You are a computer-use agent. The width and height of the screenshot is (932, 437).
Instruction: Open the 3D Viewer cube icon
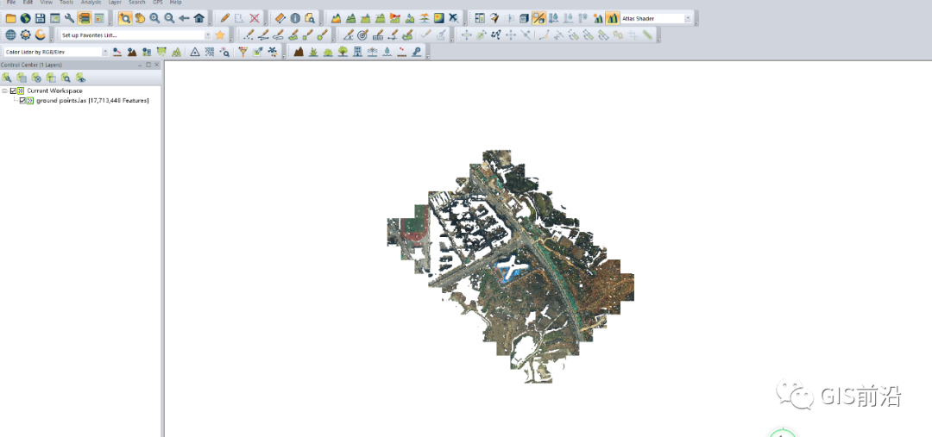coord(524,18)
